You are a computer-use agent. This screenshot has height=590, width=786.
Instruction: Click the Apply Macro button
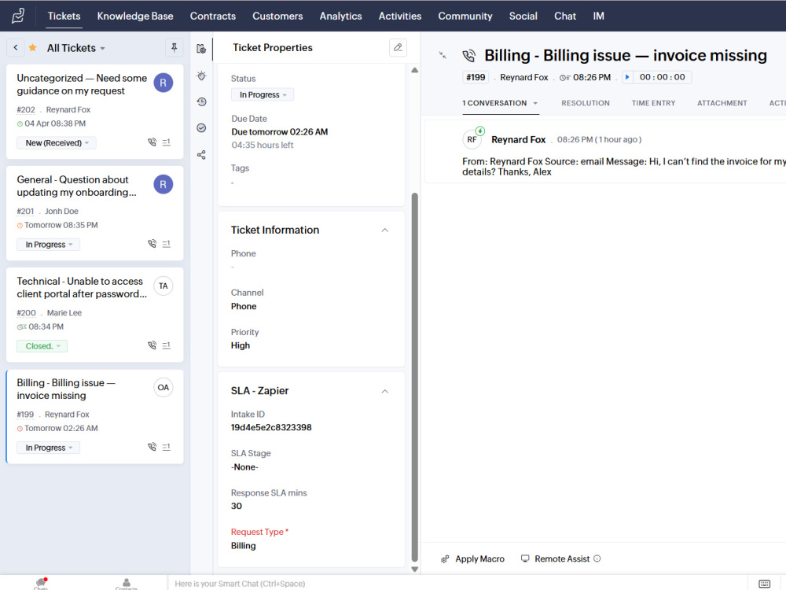coord(472,559)
